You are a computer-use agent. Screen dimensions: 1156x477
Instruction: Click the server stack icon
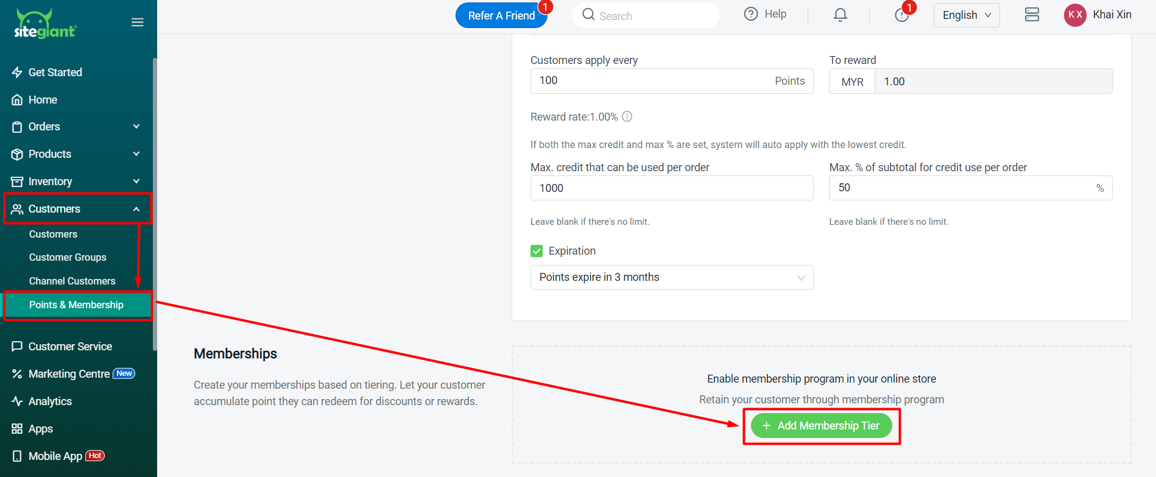pos(1032,15)
